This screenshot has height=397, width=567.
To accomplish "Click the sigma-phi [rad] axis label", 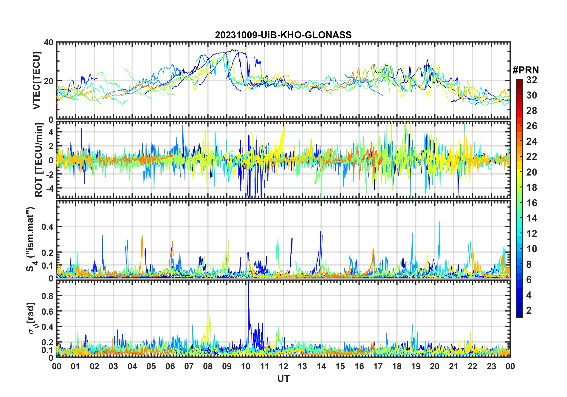I will pyautogui.click(x=33, y=318).
